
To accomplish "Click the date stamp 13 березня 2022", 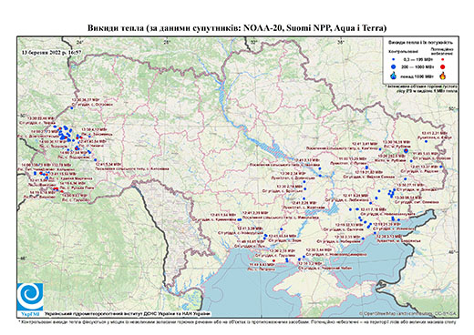I will pyautogui.click(x=49, y=52).
